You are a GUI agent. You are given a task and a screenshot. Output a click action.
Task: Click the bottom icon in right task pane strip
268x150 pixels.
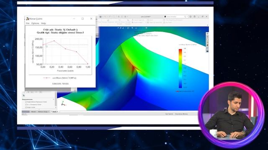click(x=207, y=51)
